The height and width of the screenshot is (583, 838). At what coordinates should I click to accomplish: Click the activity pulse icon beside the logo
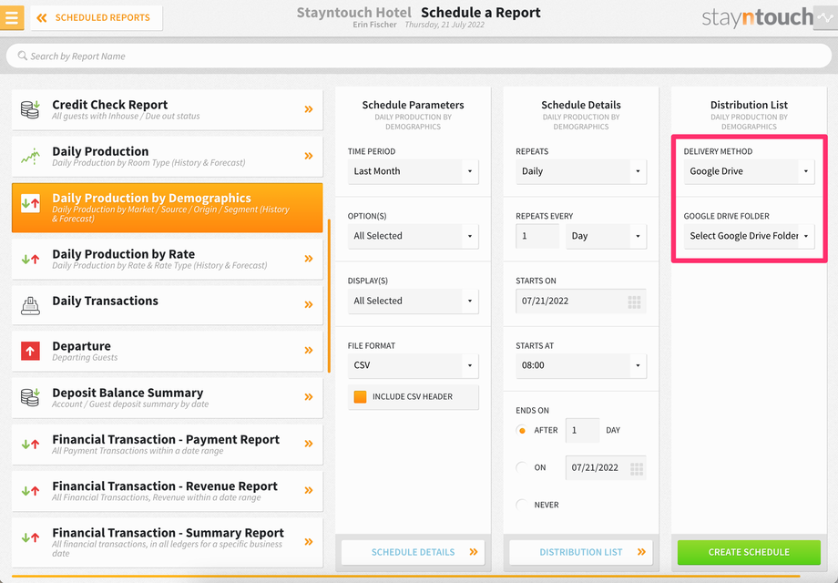coord(825,17)
